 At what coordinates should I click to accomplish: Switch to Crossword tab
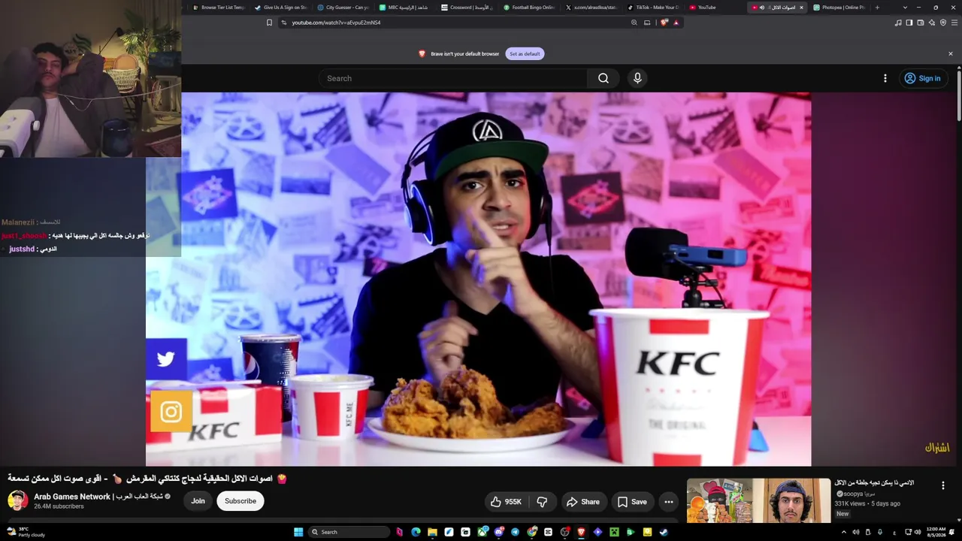[x=466, y=8]
